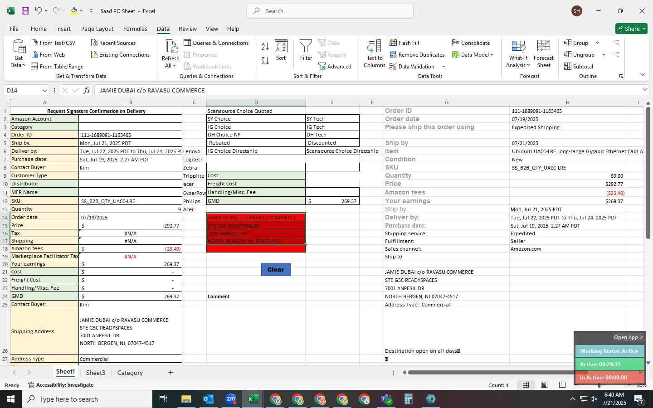
Task: Select red cell D18
Action: click(x=256, y=248)
